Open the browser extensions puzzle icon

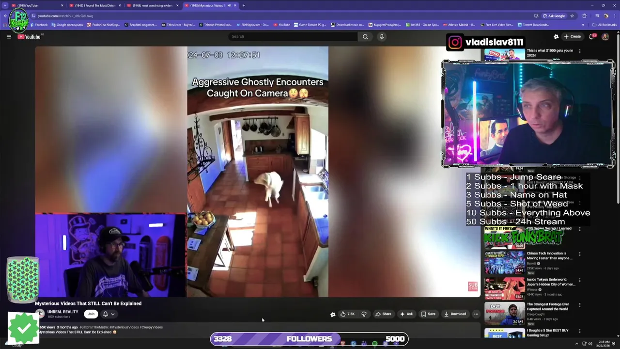[584, 16]
